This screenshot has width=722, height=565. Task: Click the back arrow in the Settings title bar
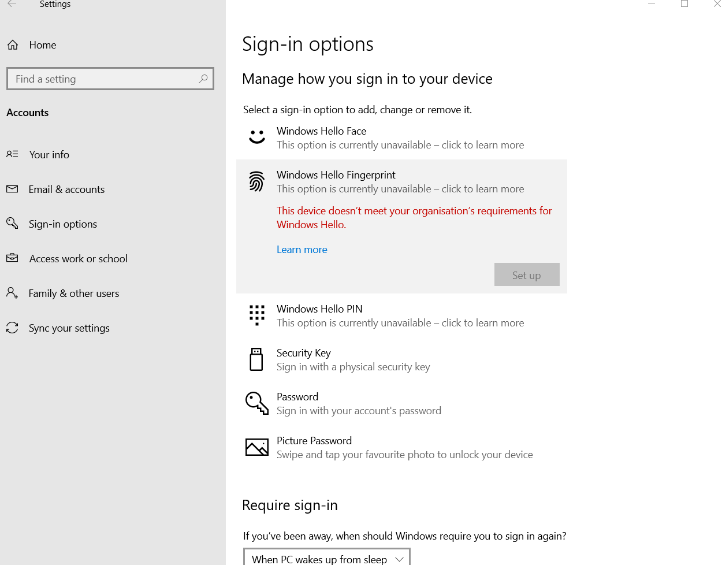point(12,4)
